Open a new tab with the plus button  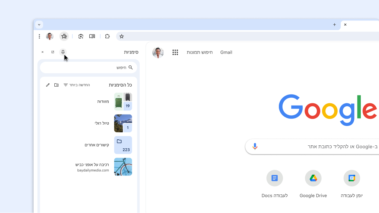(335, 25)
